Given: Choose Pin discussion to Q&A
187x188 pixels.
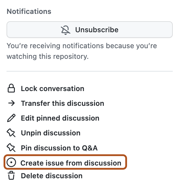Looking at the screenshot, I should (59, 148).
